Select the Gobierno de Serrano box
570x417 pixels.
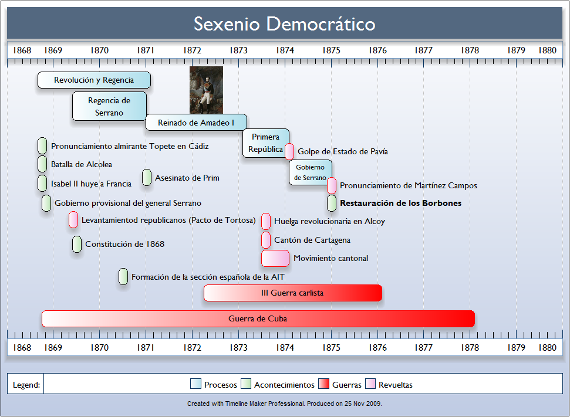coord(310,172)
